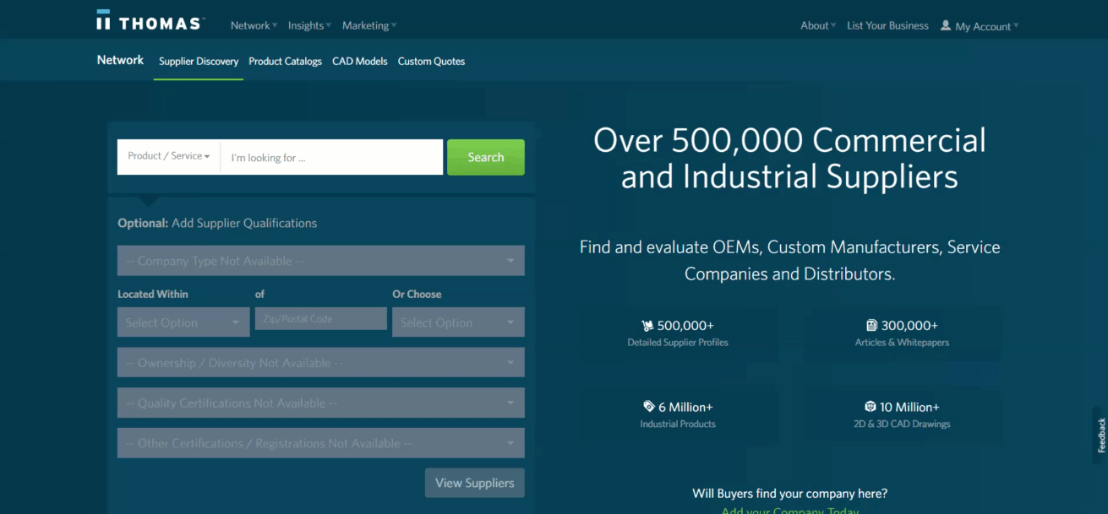Screen dimensions: 1108x514
Task: Open the Located Within distance dropdown
Action: click(183, 322)
